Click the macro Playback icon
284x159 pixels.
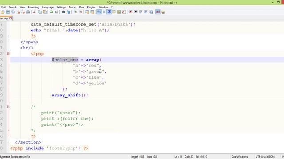coord(141,12)
